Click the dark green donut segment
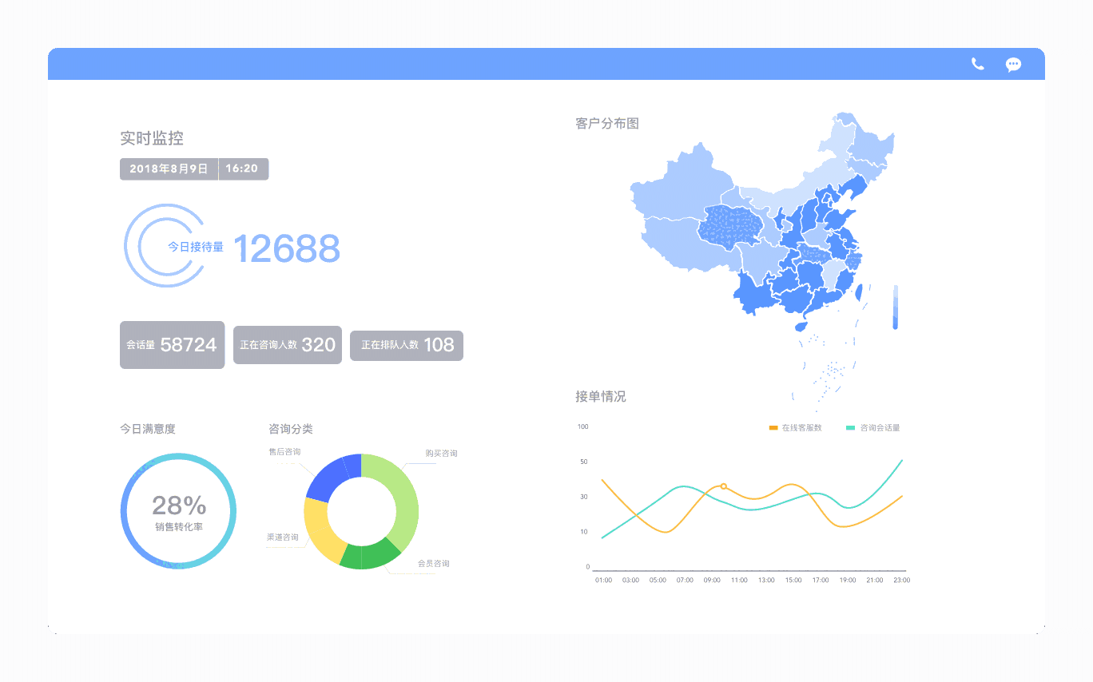The width and height of the screenshot is (1093, 682). pyautogui.click(x=368, y=557)
